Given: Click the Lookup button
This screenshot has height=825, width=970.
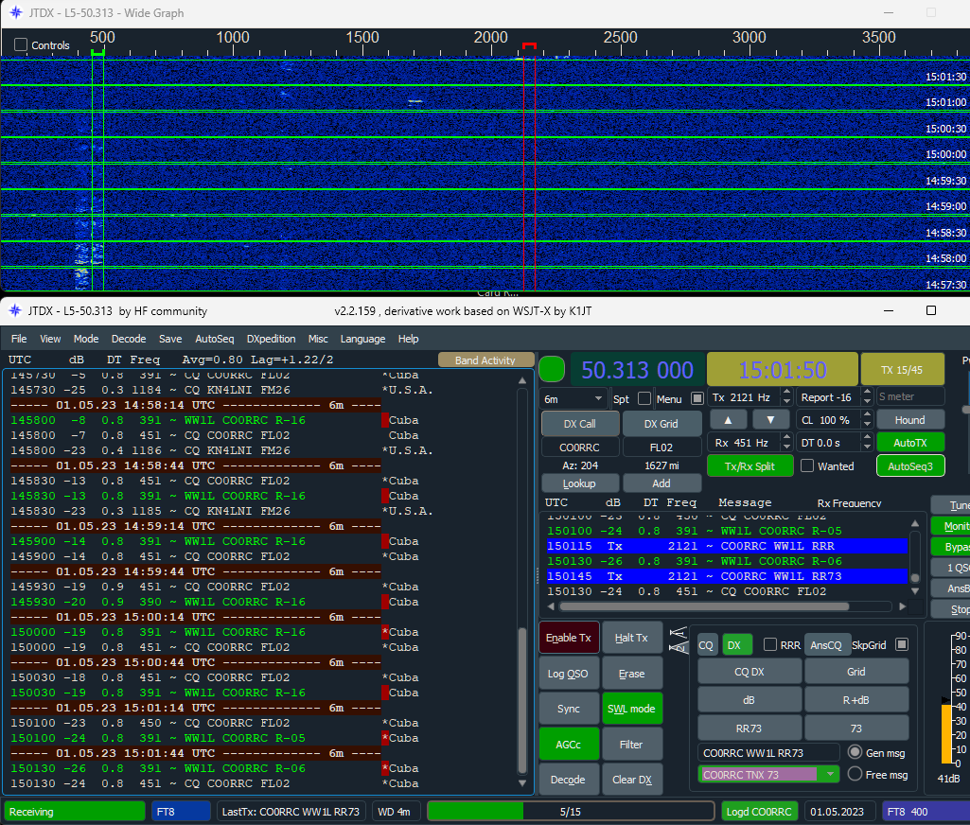Looking at the screenshot, I should 580,483.
